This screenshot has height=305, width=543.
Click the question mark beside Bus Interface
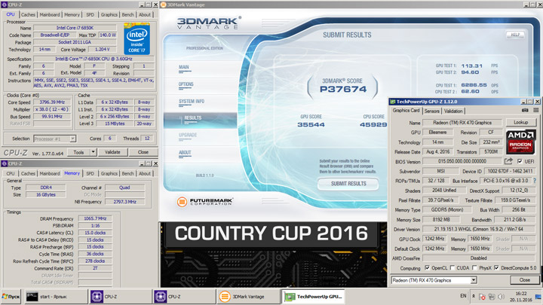pos(535,181)
